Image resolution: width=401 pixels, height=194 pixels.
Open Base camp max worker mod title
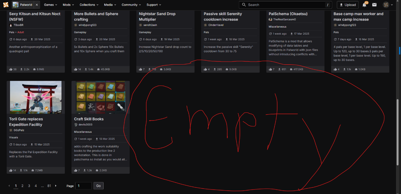pyautogui.click(x=359, y=17)
